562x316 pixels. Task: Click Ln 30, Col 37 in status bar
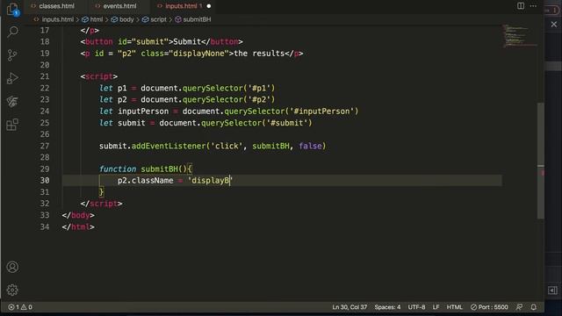pyautogui.click(x=349, y=307)
